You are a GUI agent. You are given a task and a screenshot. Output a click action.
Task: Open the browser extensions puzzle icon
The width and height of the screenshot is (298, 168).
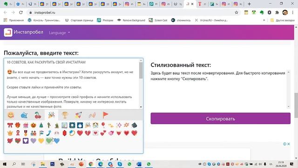click(x=277, y=13)
